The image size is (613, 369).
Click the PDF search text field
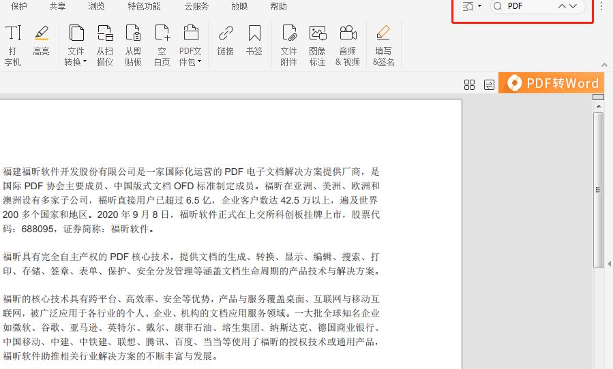tap(528, 6)
